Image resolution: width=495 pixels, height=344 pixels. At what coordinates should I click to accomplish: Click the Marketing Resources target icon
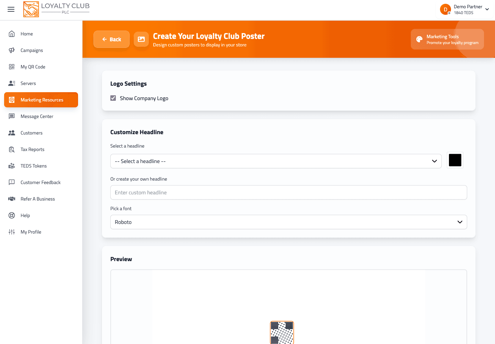tap(12, 100)
